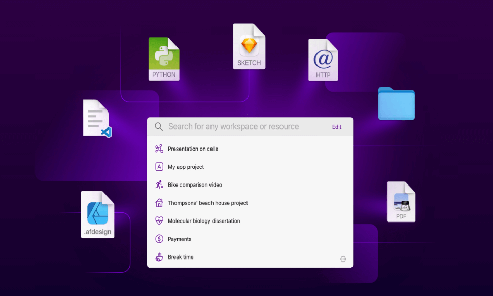Click the Break time coffee cup icon
Image resolution: width=493 pixels, height=296 pixels.
[x=159, y=257]
